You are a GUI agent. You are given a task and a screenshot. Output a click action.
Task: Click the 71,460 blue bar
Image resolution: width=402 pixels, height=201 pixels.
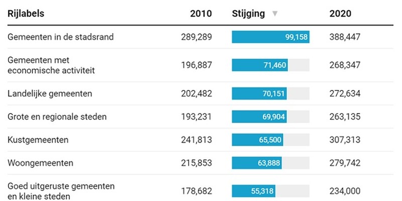click(x=260, y=65)
